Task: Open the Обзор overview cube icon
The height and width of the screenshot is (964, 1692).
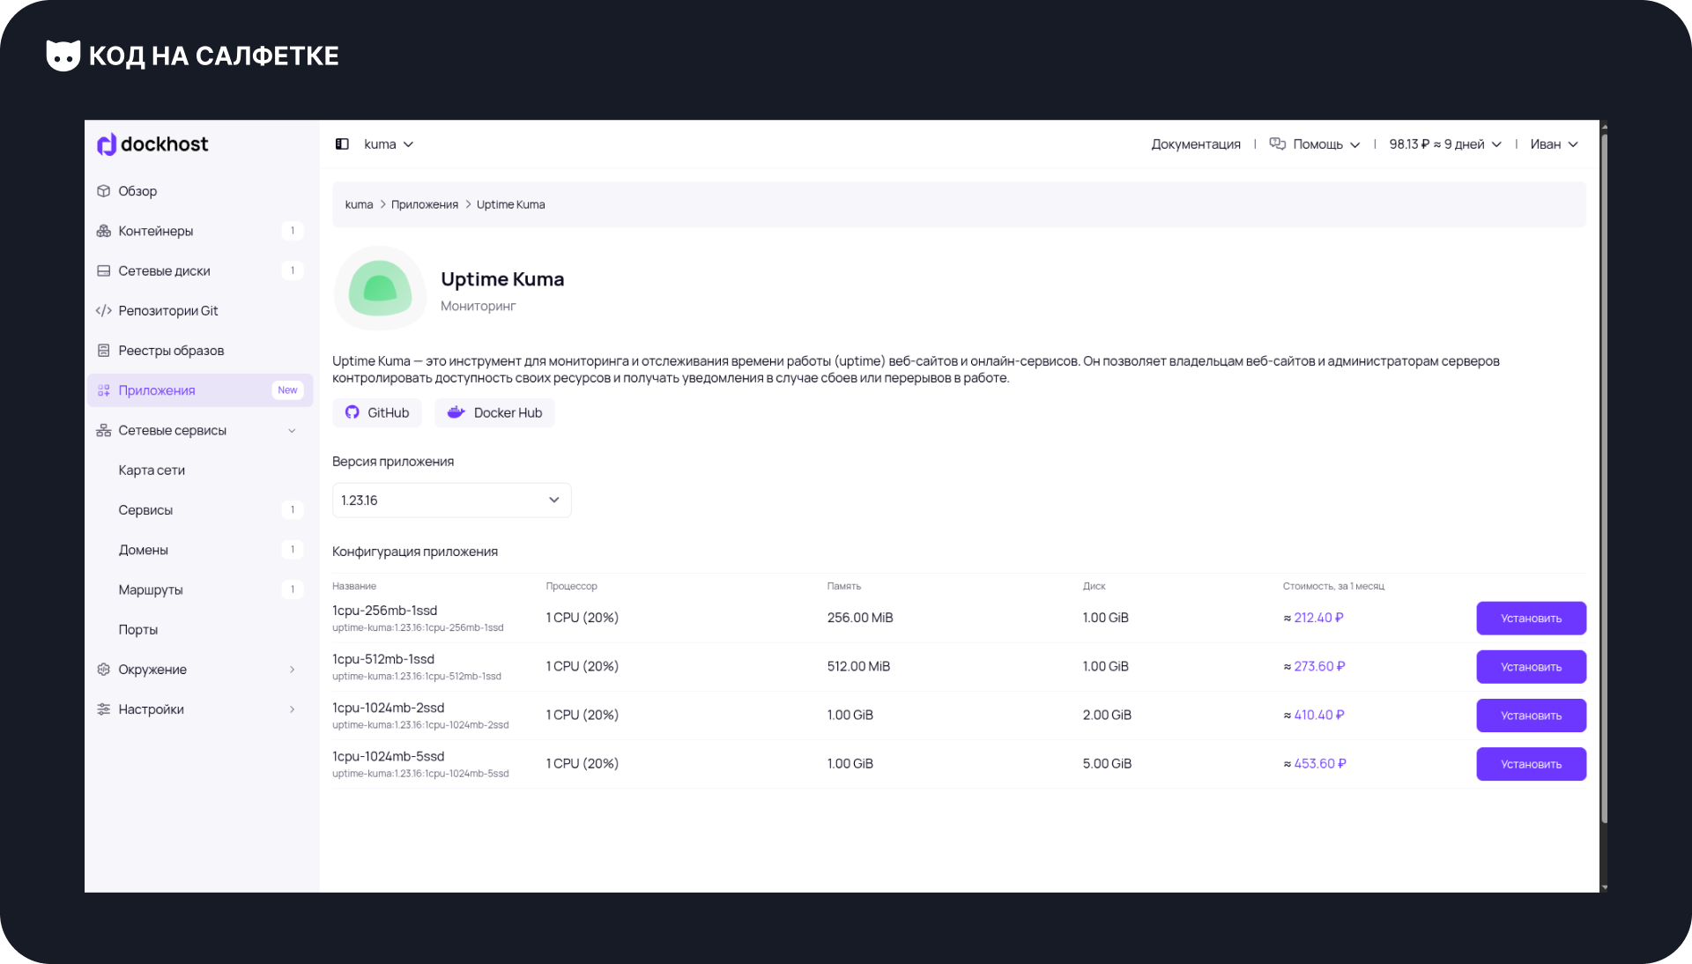Action: pos(103,191)
